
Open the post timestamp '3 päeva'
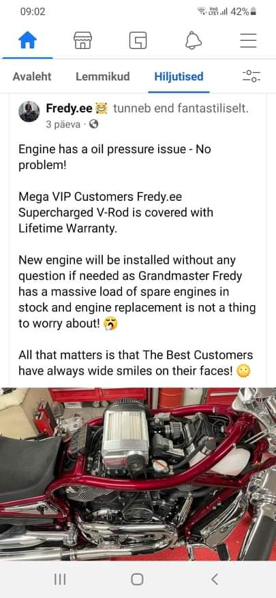[63, 125]
